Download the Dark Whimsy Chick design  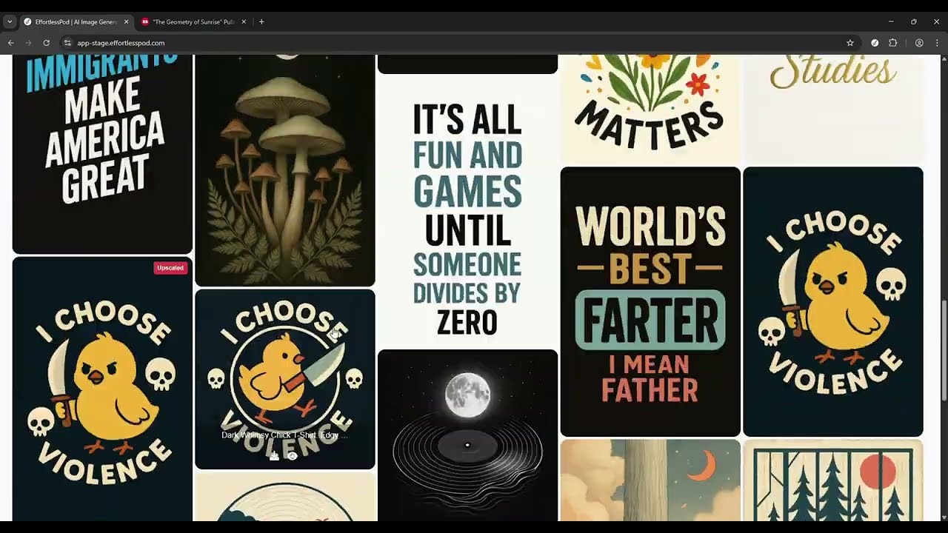click(273, 456)
